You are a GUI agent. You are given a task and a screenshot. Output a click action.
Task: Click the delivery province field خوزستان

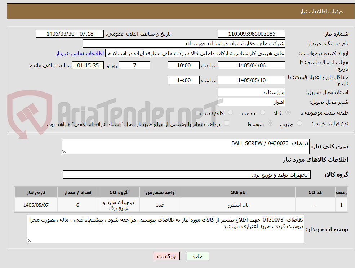pos(252,92)
